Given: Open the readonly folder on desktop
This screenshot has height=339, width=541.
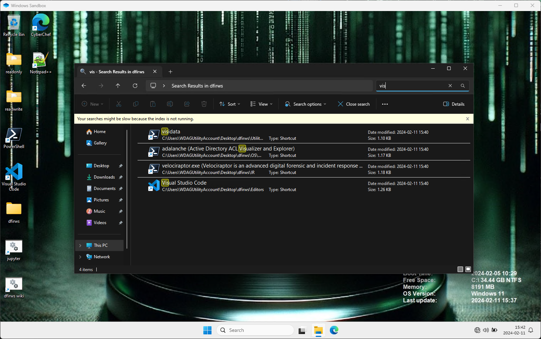Looking at the screenshot, I should click(x=14, y=63).
